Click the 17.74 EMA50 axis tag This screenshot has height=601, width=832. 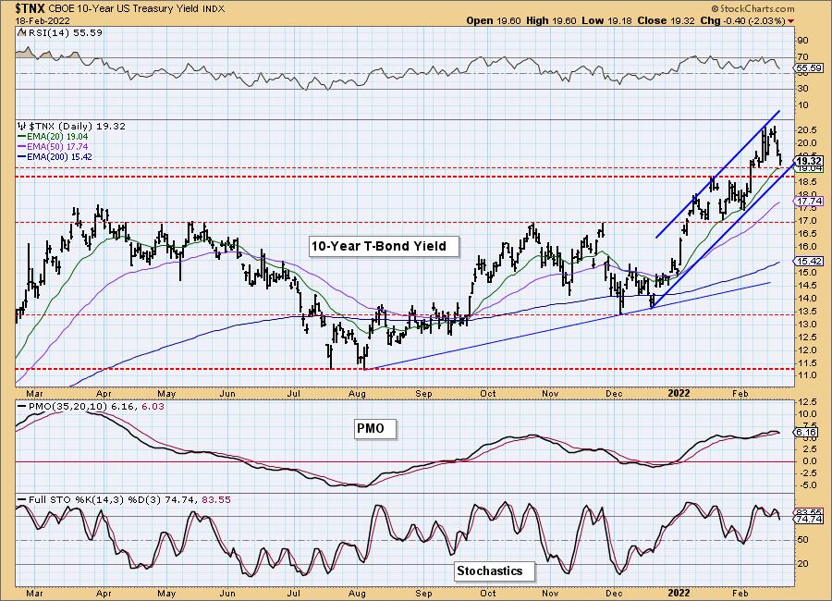(x=809, y=202)
